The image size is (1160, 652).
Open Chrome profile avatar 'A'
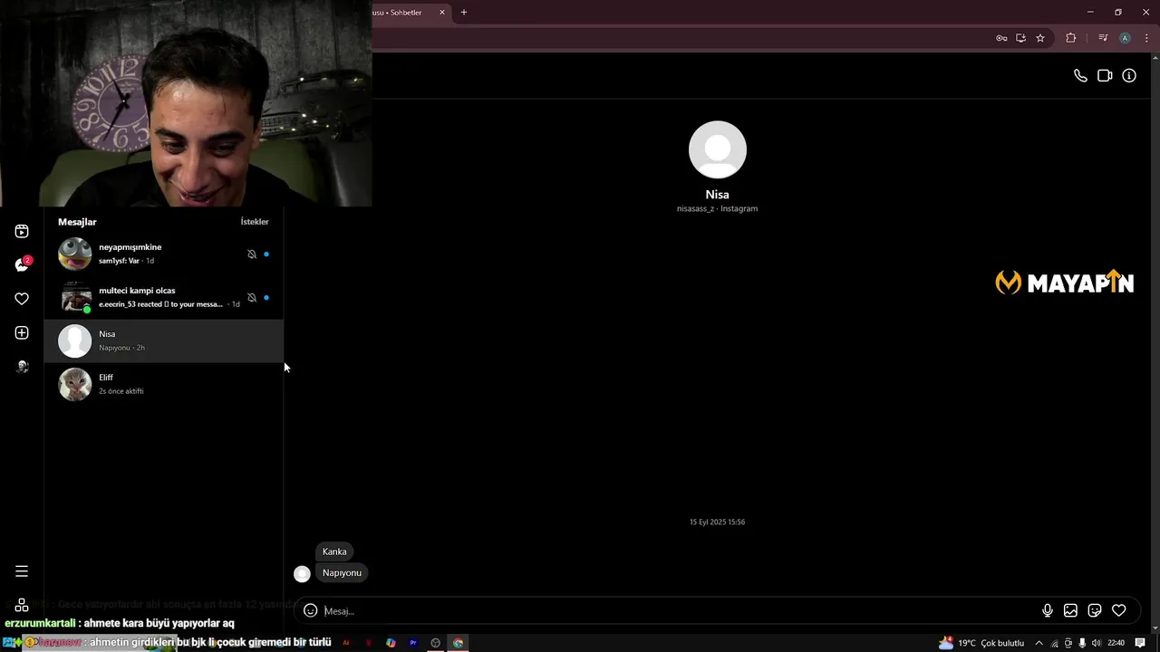tap(1125, 38)
